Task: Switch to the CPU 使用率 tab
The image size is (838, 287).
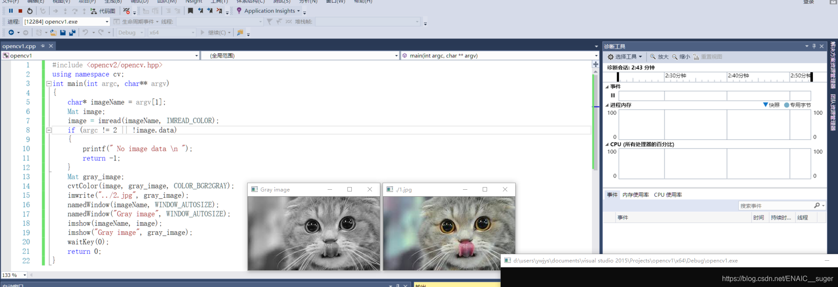Action: point(668,195)
